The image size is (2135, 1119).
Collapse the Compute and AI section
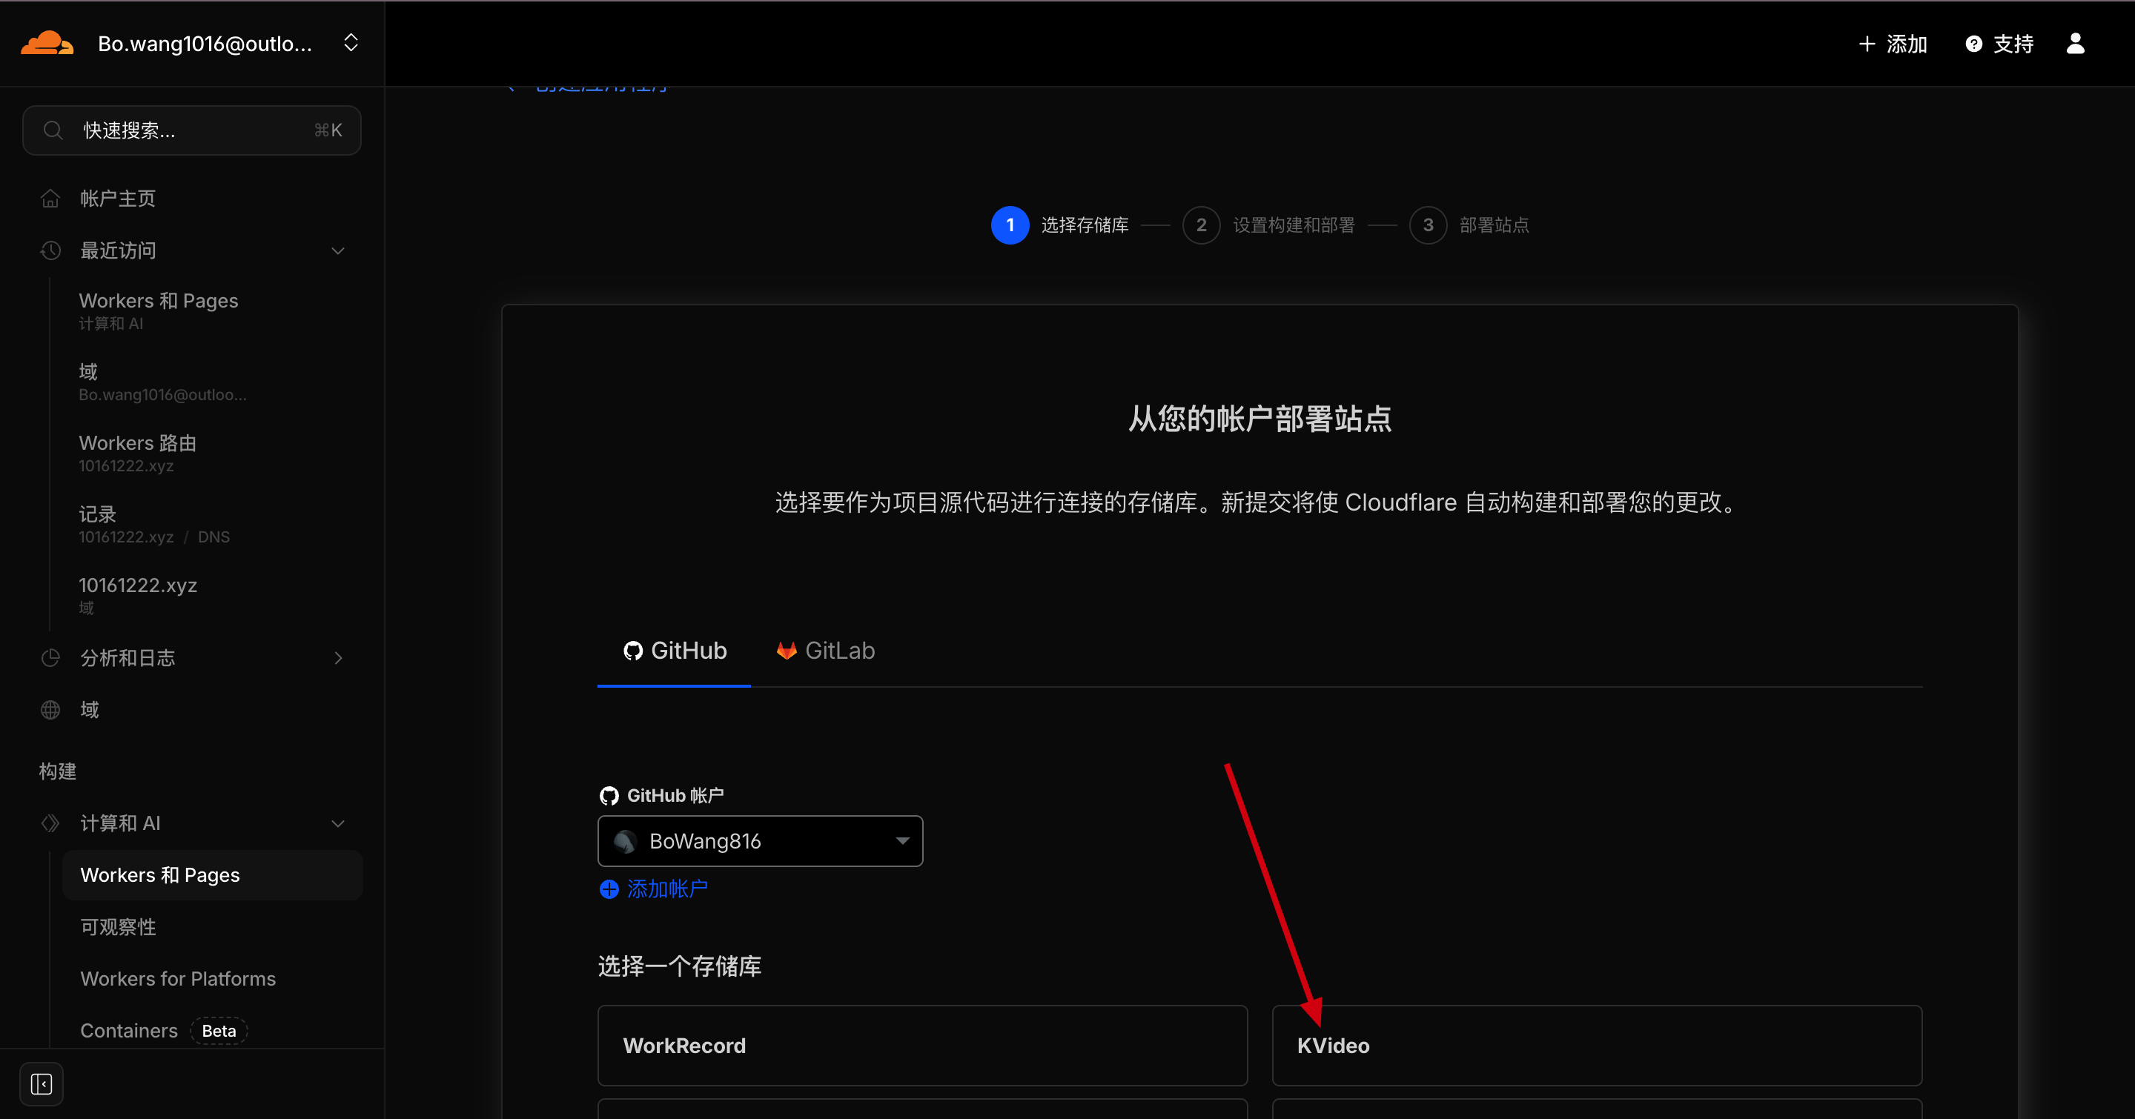pos(337,823)
